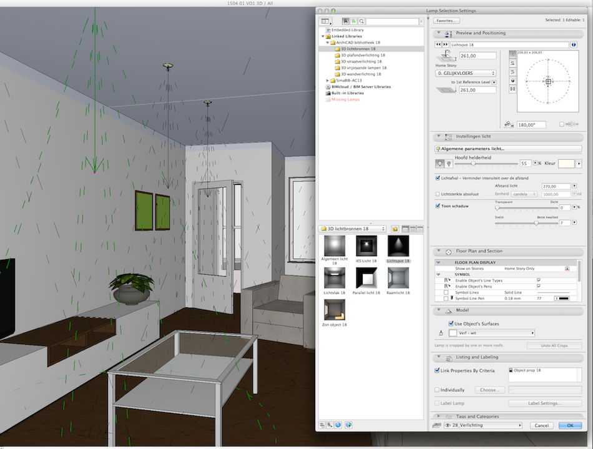Click the first library manager icon at browser bottom
593x449 pixels.
coord(322,425)
